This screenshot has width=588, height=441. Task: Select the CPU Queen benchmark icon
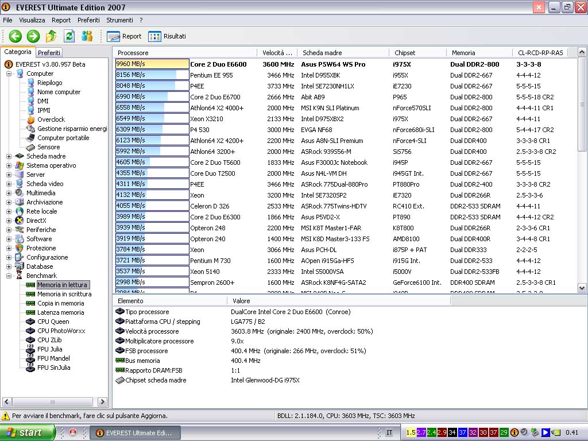tap(31, 322)
